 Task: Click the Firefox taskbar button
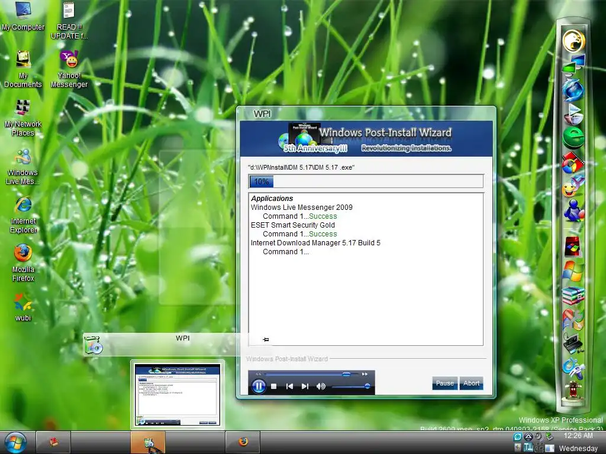[x=243, y=442]
